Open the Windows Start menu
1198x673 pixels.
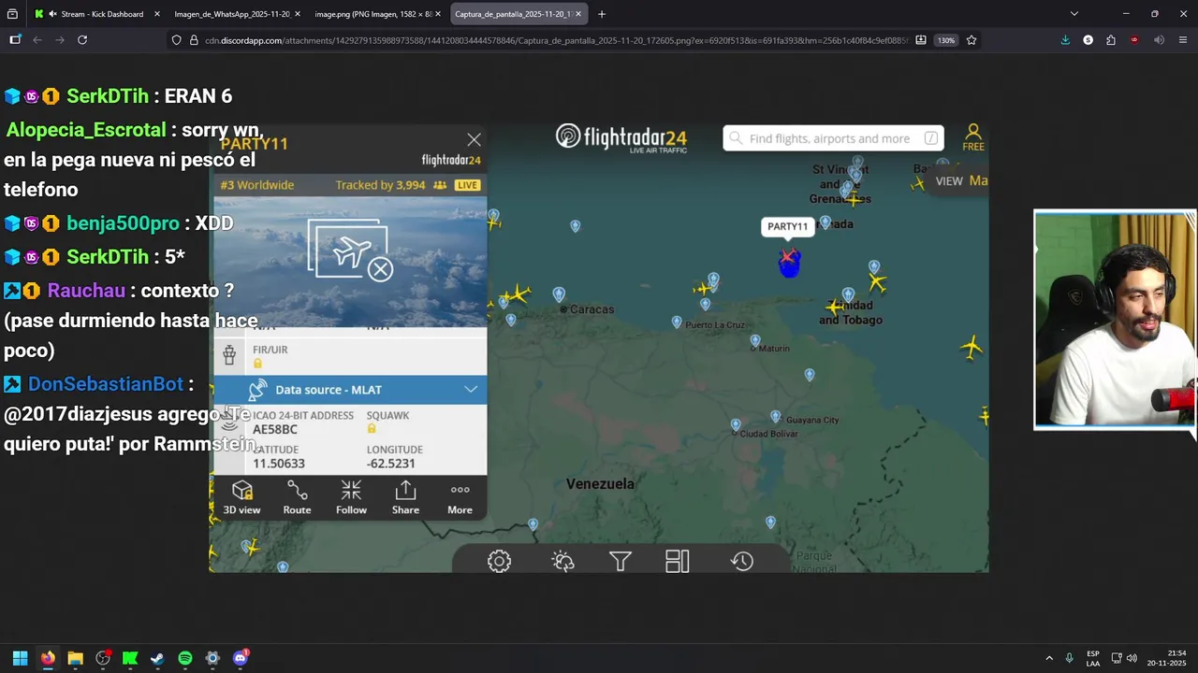click(x=20, y=658)
